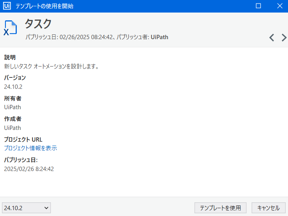Maximize the template dialog window
The height and width of the screenshot is (216, 288).
click(258, 6)
